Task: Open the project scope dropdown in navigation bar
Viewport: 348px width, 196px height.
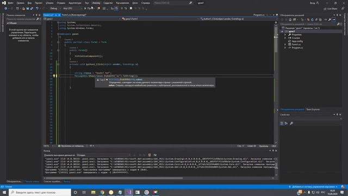Action: click(x=82, y=19)
